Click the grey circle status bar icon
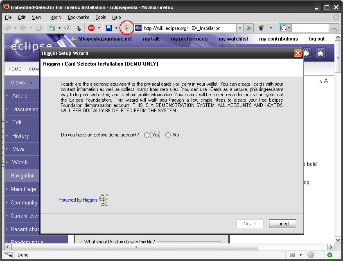The width and height of the screenshot is (343, 261). tap(311, 255)
